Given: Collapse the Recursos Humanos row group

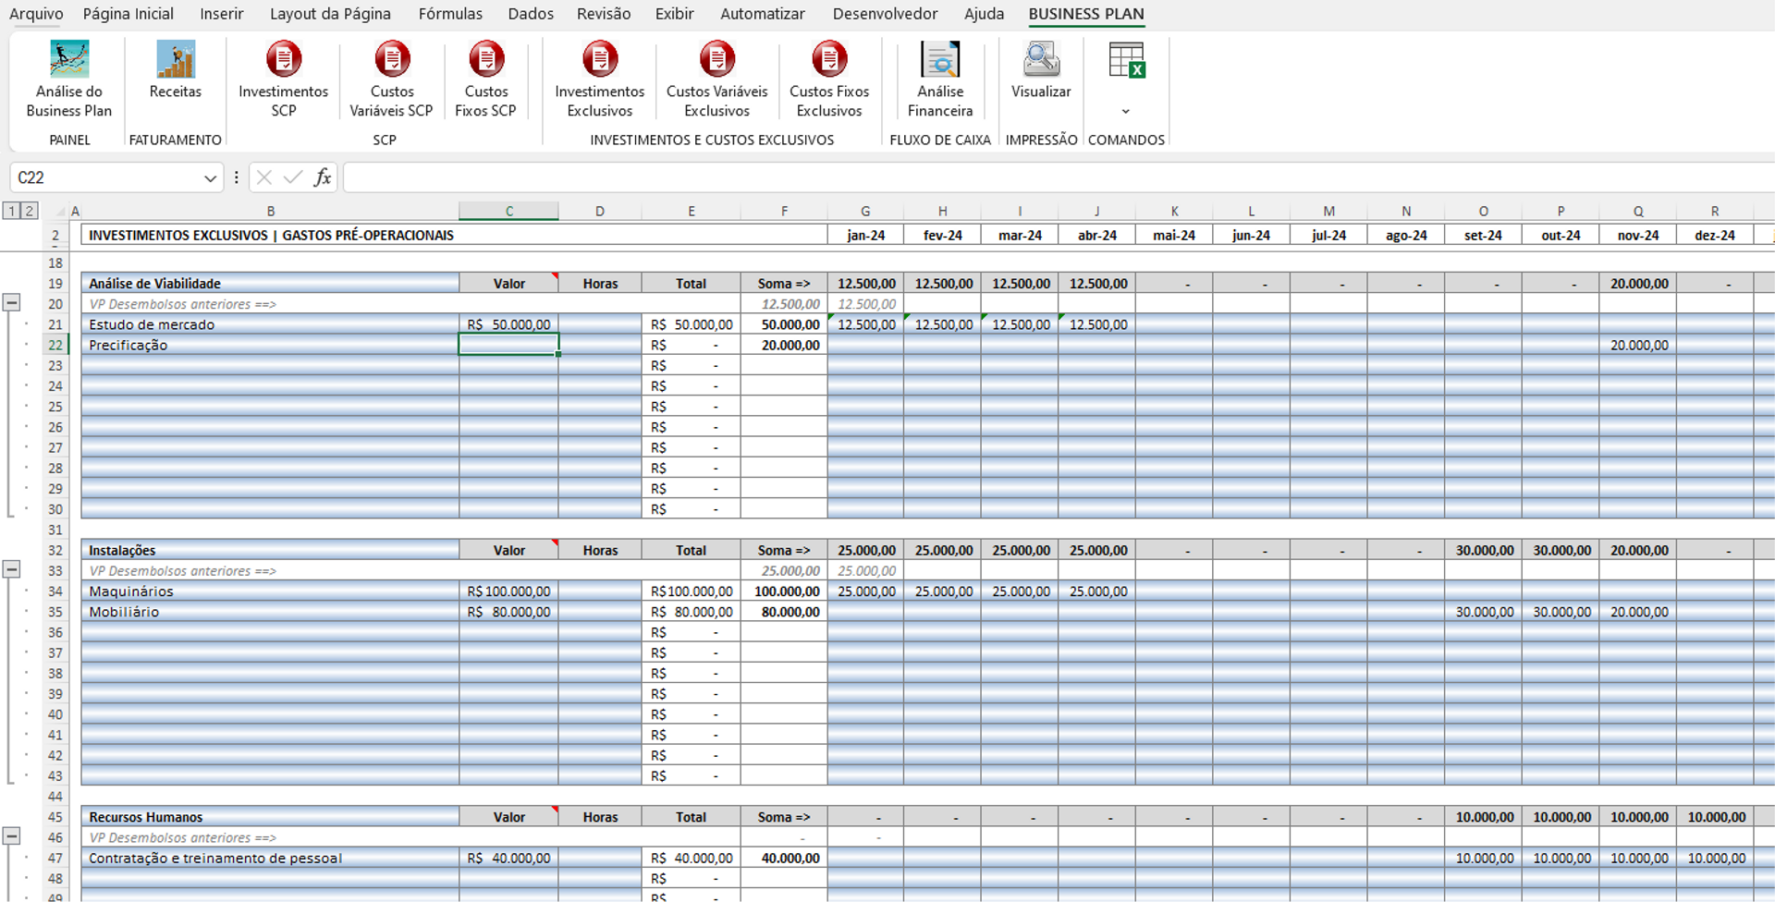Looking at the screenshot, I should [x=11, y=835].
